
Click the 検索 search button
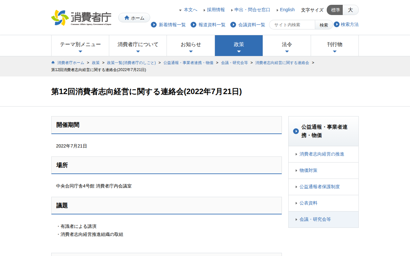324,25
